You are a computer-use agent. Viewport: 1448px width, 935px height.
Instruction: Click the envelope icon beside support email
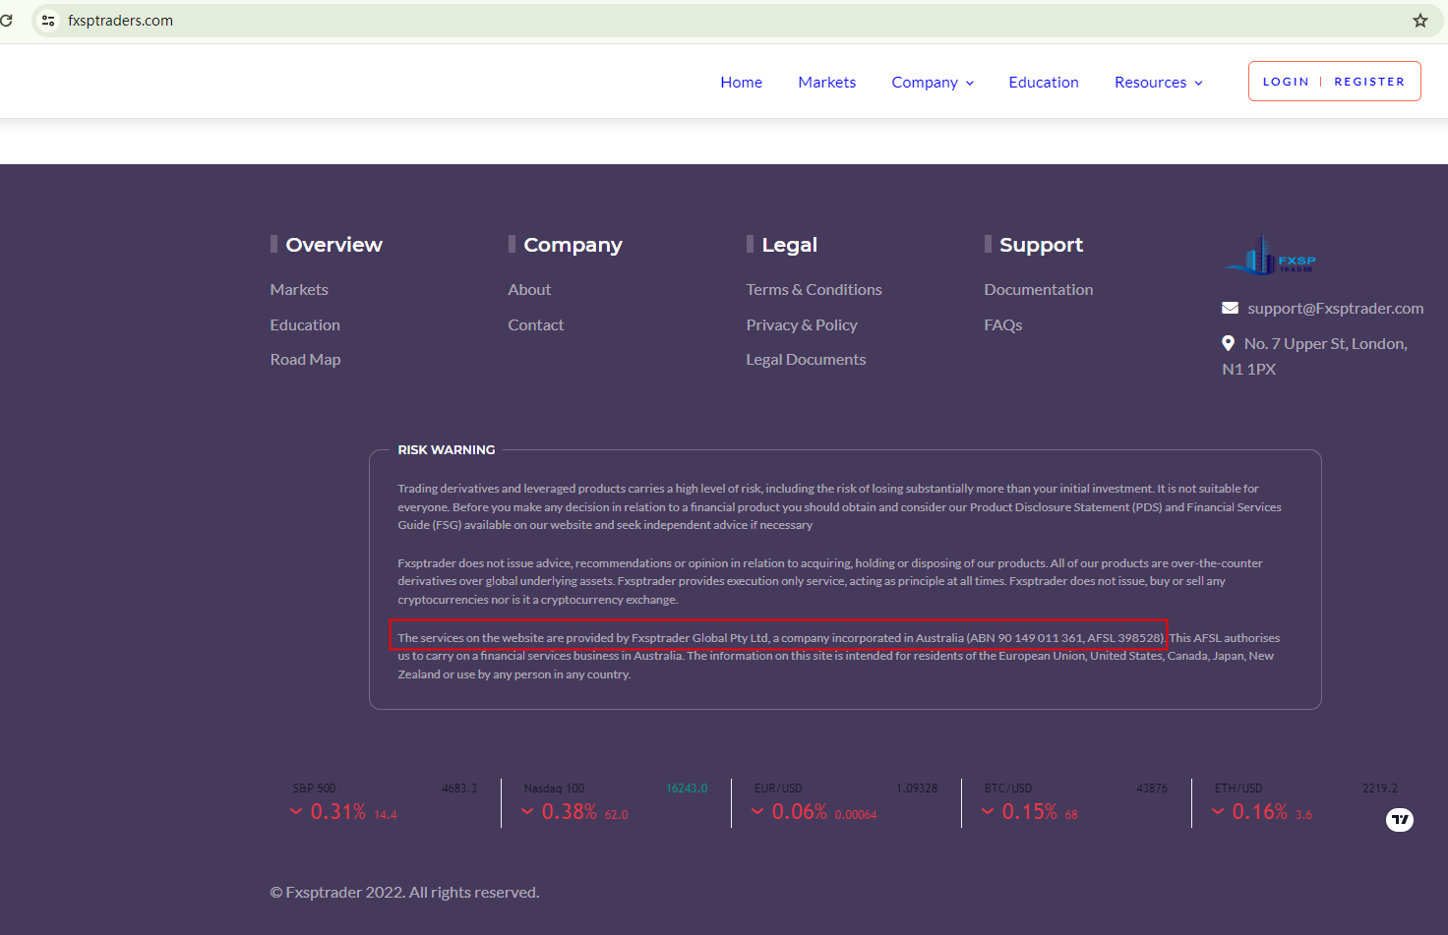tap(1230, 308)
